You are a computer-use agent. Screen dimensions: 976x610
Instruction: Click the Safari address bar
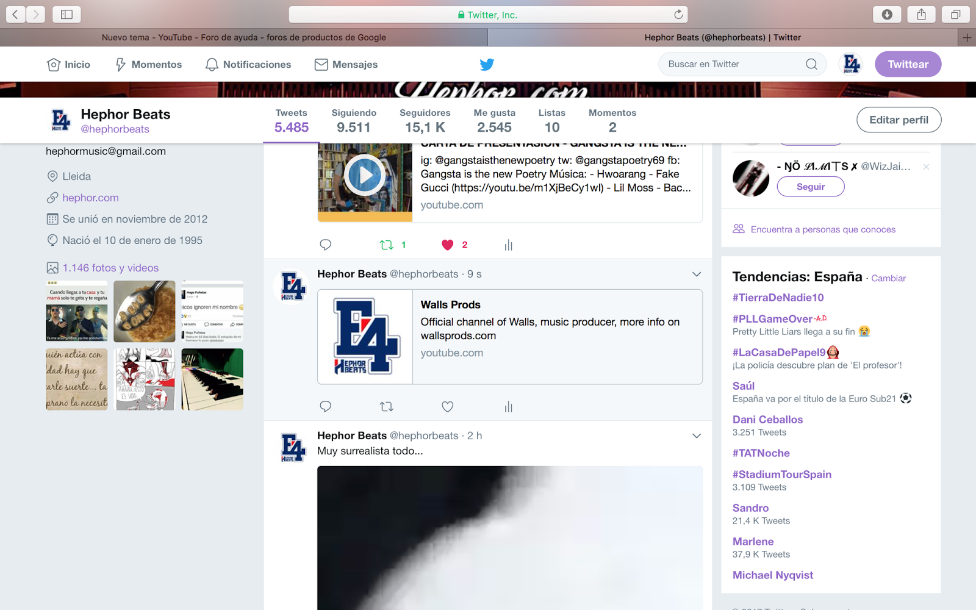click(x=488, y=14)
